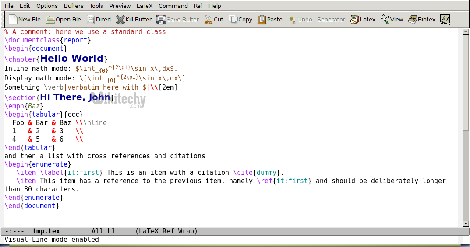Click the New File toolbar icon
This screenshot has height=247, width=470.
coord(14,19)
